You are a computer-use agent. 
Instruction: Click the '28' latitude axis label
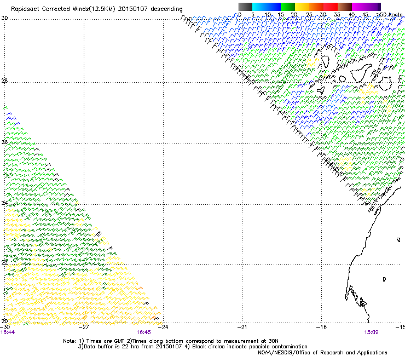coord(4,81)
